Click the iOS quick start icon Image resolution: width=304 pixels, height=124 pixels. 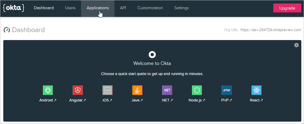[107, 90]
